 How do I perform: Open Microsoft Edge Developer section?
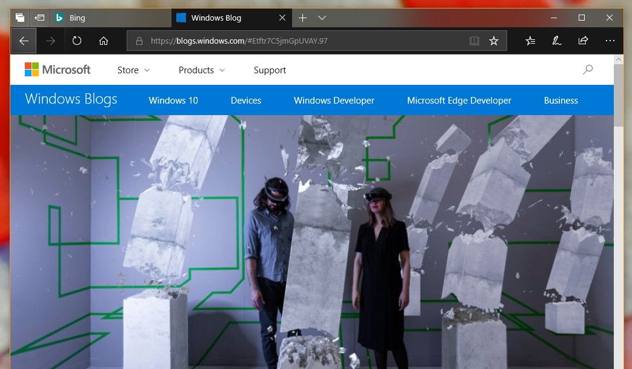(x=459, y=101)
